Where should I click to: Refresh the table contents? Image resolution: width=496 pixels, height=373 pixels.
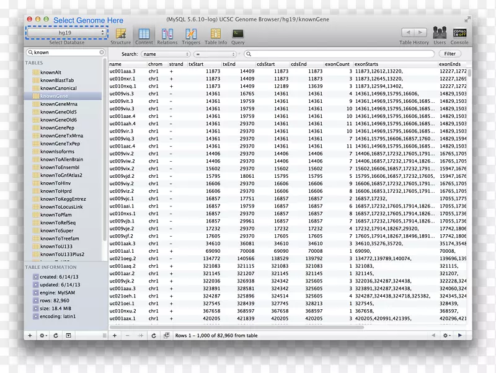(154, 335)
